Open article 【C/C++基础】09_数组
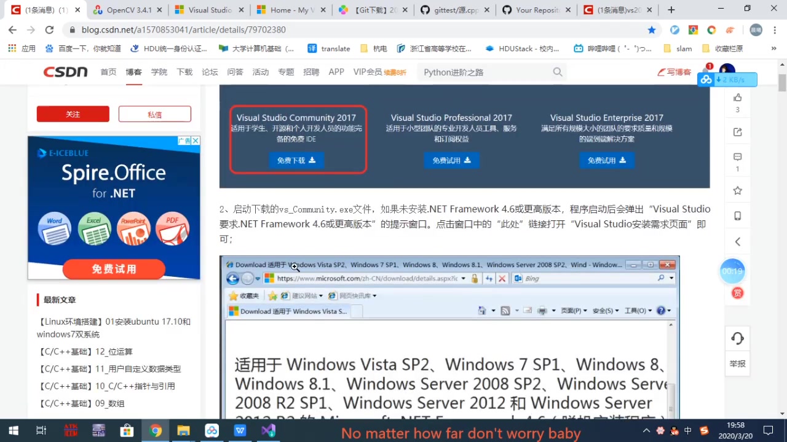Screen dimensions: 787x442 click(81, 403)
